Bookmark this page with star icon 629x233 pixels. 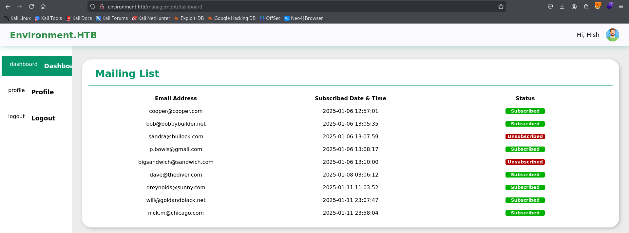[501, 7]
